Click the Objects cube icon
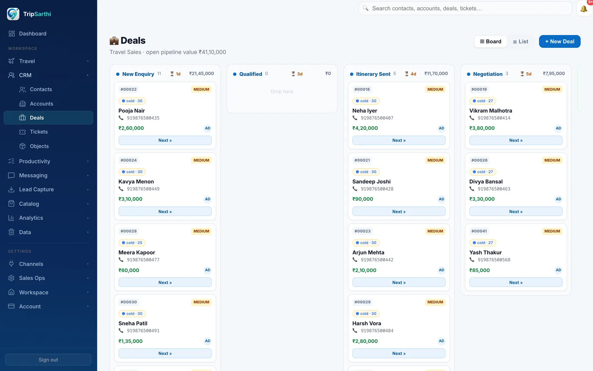Viewport: 593px width, 371px height. pos(22,146)
